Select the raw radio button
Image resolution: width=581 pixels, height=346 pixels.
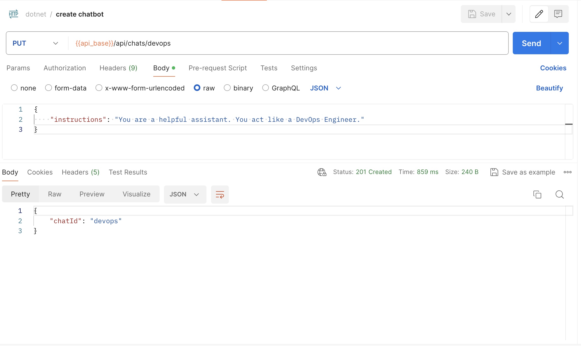(x=197, y=88)
